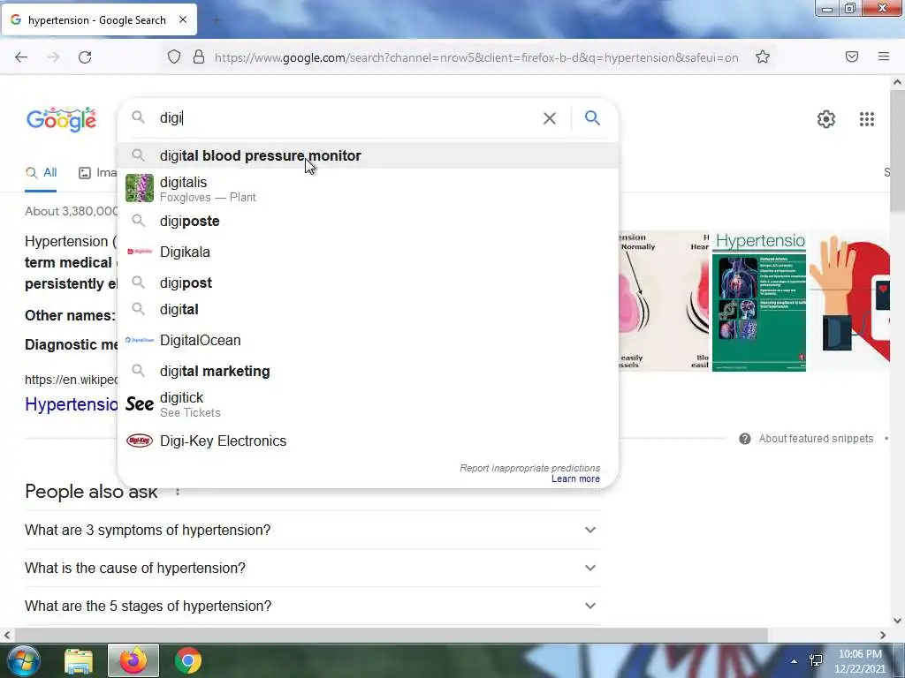Choose the plain digital suggestion
The width and height of the screenshot is (905, 678).
coord(368,310)
